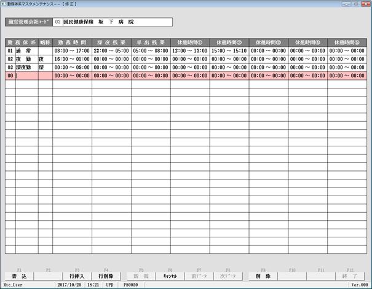Click the キャンセル (F6) cancel button
The width and height of the screenshot is (372, 289).
[x=170, y=276]
